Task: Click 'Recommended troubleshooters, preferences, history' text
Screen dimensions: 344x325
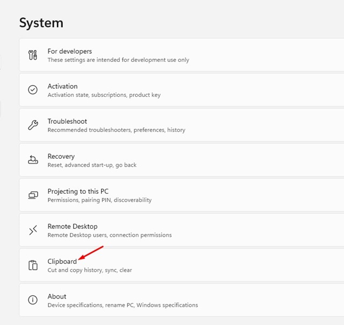Action: [116, 130]
